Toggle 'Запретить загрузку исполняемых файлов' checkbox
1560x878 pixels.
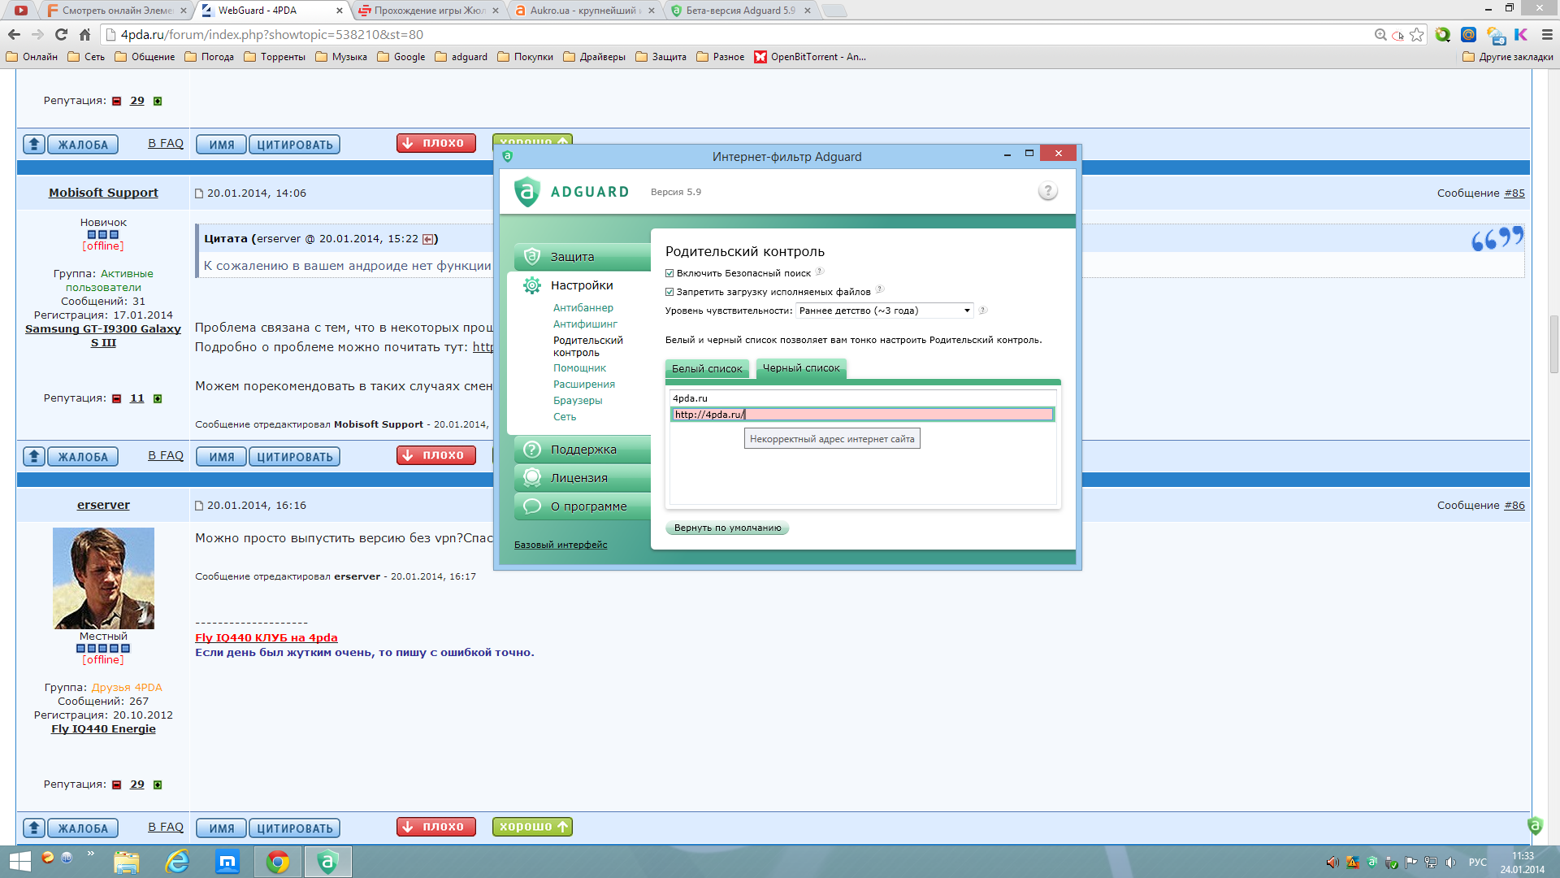[x=669, y=292]
